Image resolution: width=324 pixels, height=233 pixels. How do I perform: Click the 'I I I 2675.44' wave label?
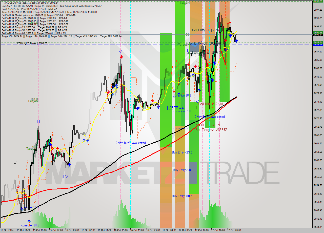click(x=173, y=108)
